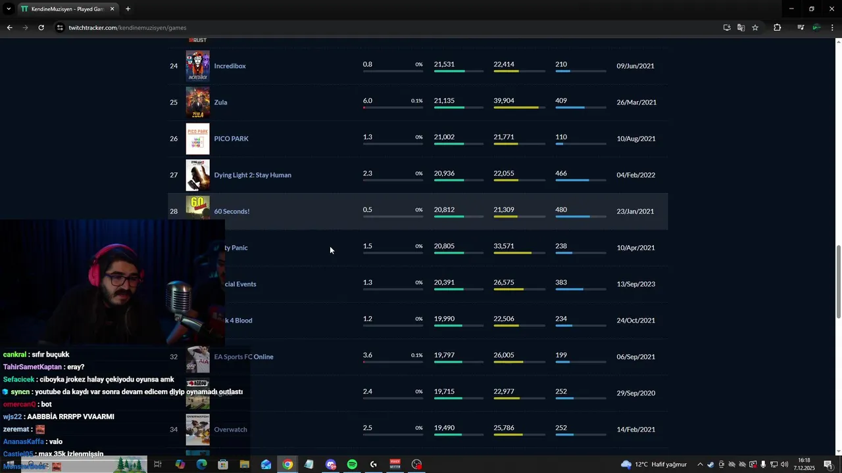Click average viewers value 21,531

coord(444,64)
